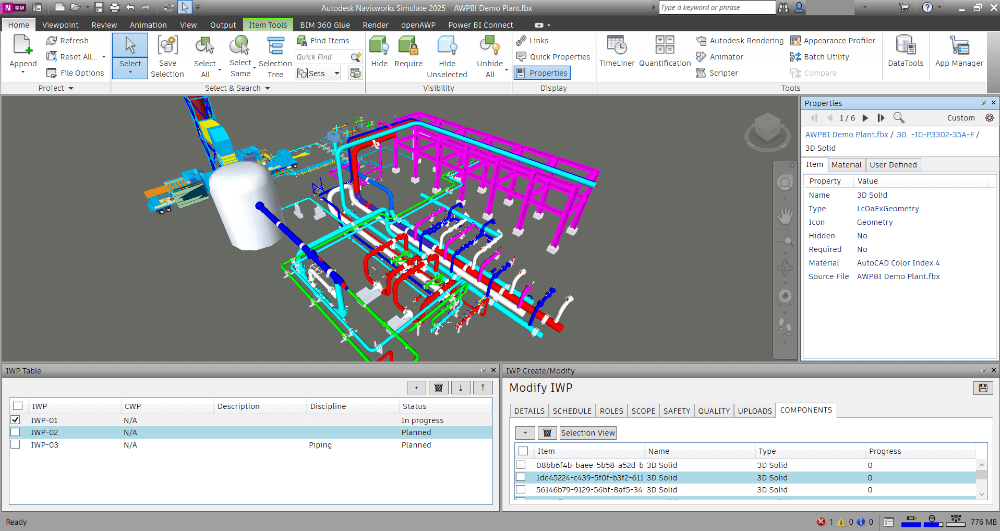The image size is (1000, 531).
Task: Open the Selection Tree window
Action: (x=275, y=57)
